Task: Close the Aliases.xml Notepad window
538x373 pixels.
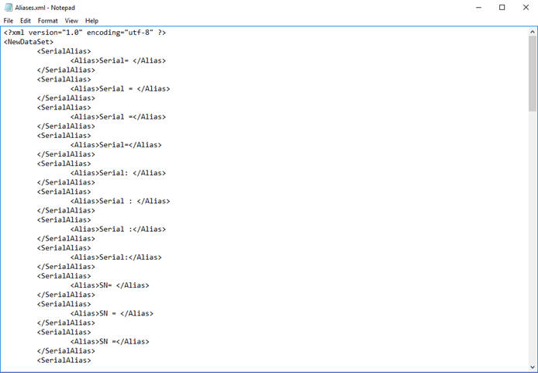Action: pos(526,7)
